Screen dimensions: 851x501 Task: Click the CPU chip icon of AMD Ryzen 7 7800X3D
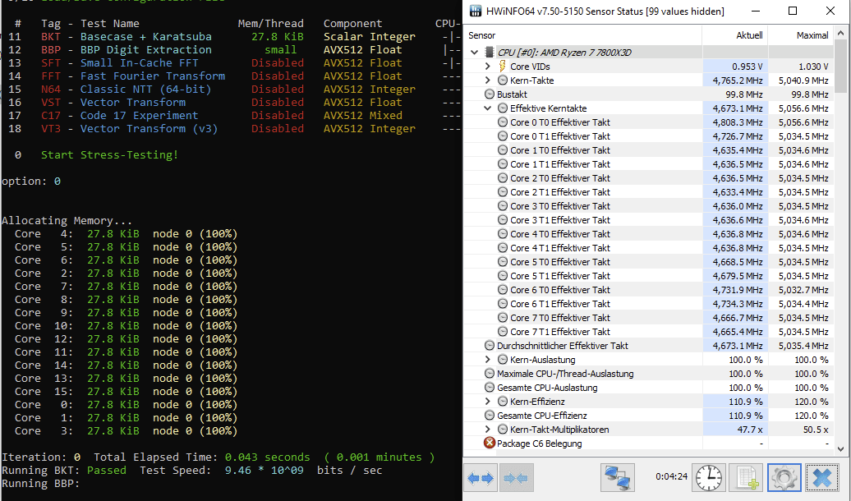click(489, 53)
